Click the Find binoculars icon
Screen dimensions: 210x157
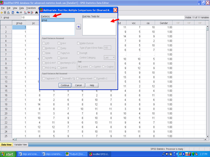pos(36,13)
